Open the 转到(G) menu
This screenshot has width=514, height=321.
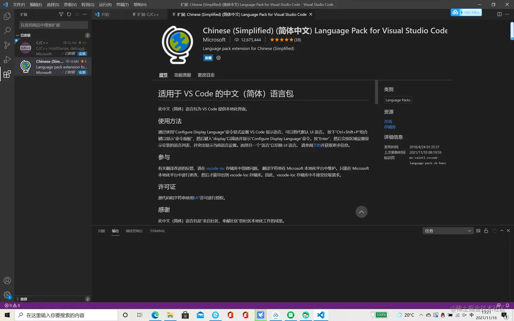coord(88,4)
